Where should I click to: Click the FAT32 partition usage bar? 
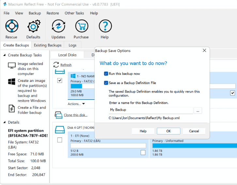tap(82, 86)
